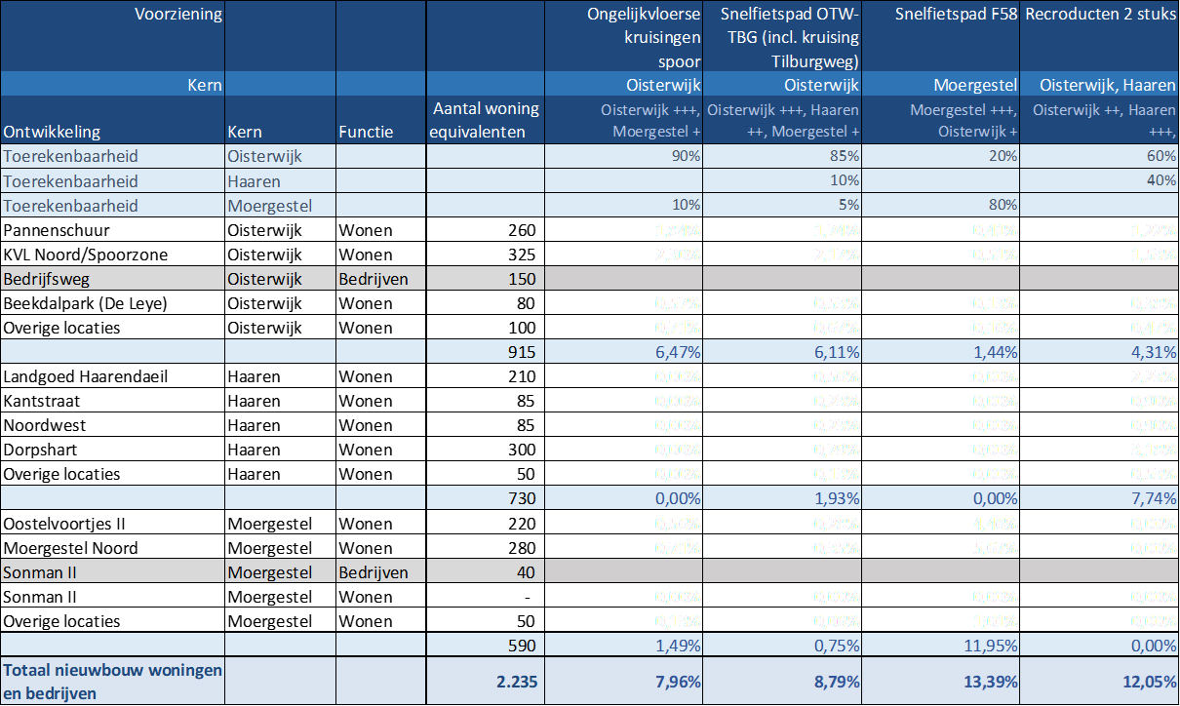This screenshot has height=706, width=1180.
Task: Select the subtotal cell showing 915
Action: [x=486, y=352]
